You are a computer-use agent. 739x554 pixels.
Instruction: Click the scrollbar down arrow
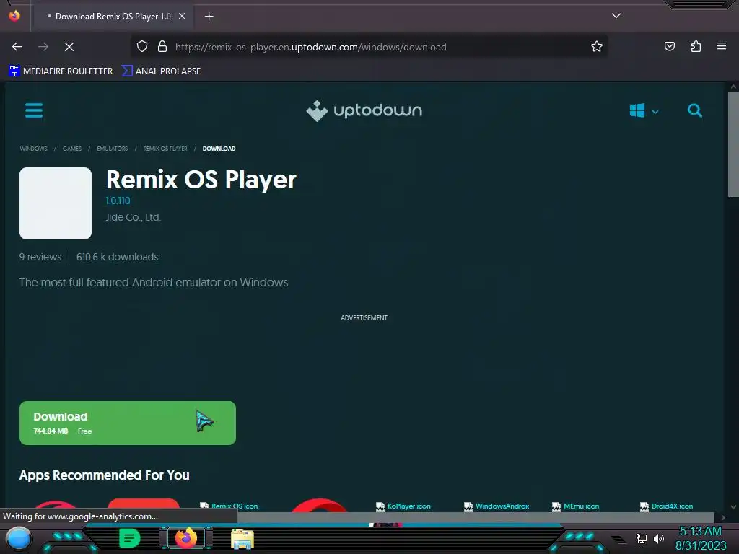click(x=733, y=507)
